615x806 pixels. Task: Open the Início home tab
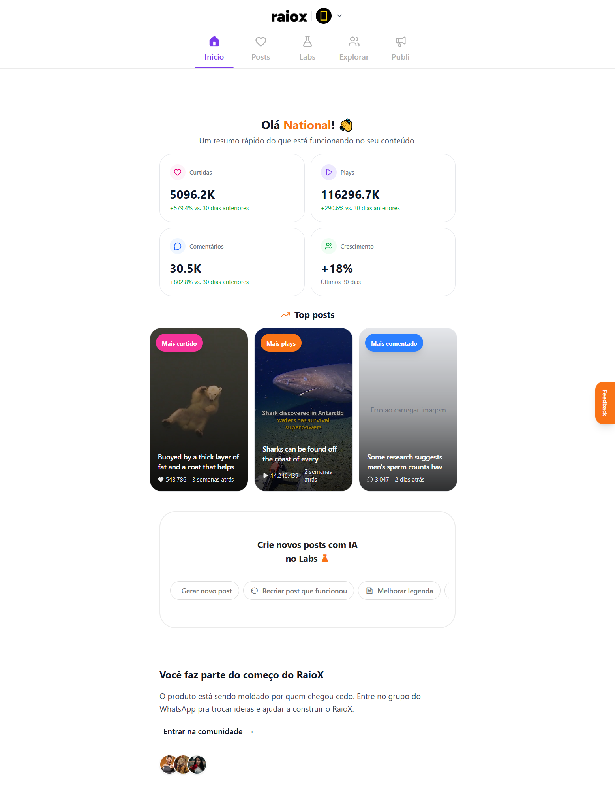tap(214, 49)
